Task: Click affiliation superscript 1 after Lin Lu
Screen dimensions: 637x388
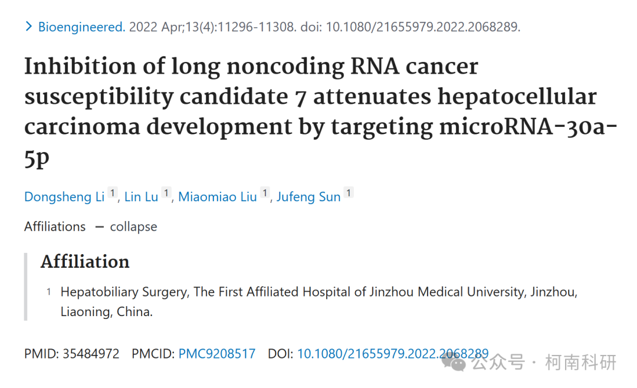Action: point(166,193)
